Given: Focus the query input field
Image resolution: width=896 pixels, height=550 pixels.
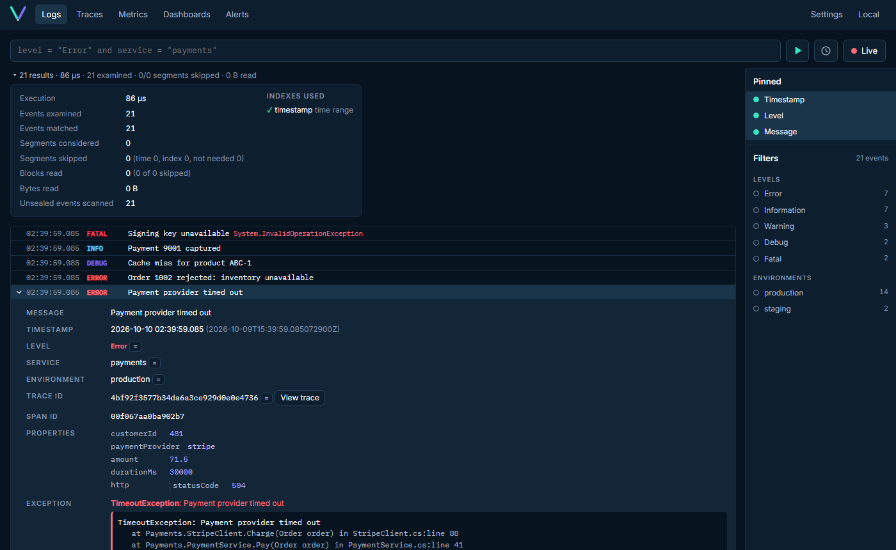Looking at the screenshot, I should pyautogui.click(x=396, y=51).
